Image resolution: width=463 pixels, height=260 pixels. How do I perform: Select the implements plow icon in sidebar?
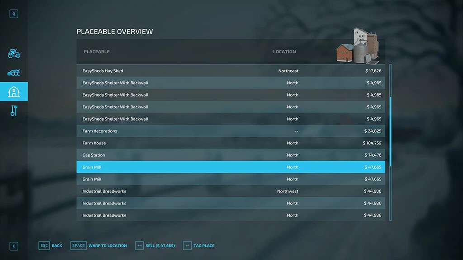click(14, 73)
